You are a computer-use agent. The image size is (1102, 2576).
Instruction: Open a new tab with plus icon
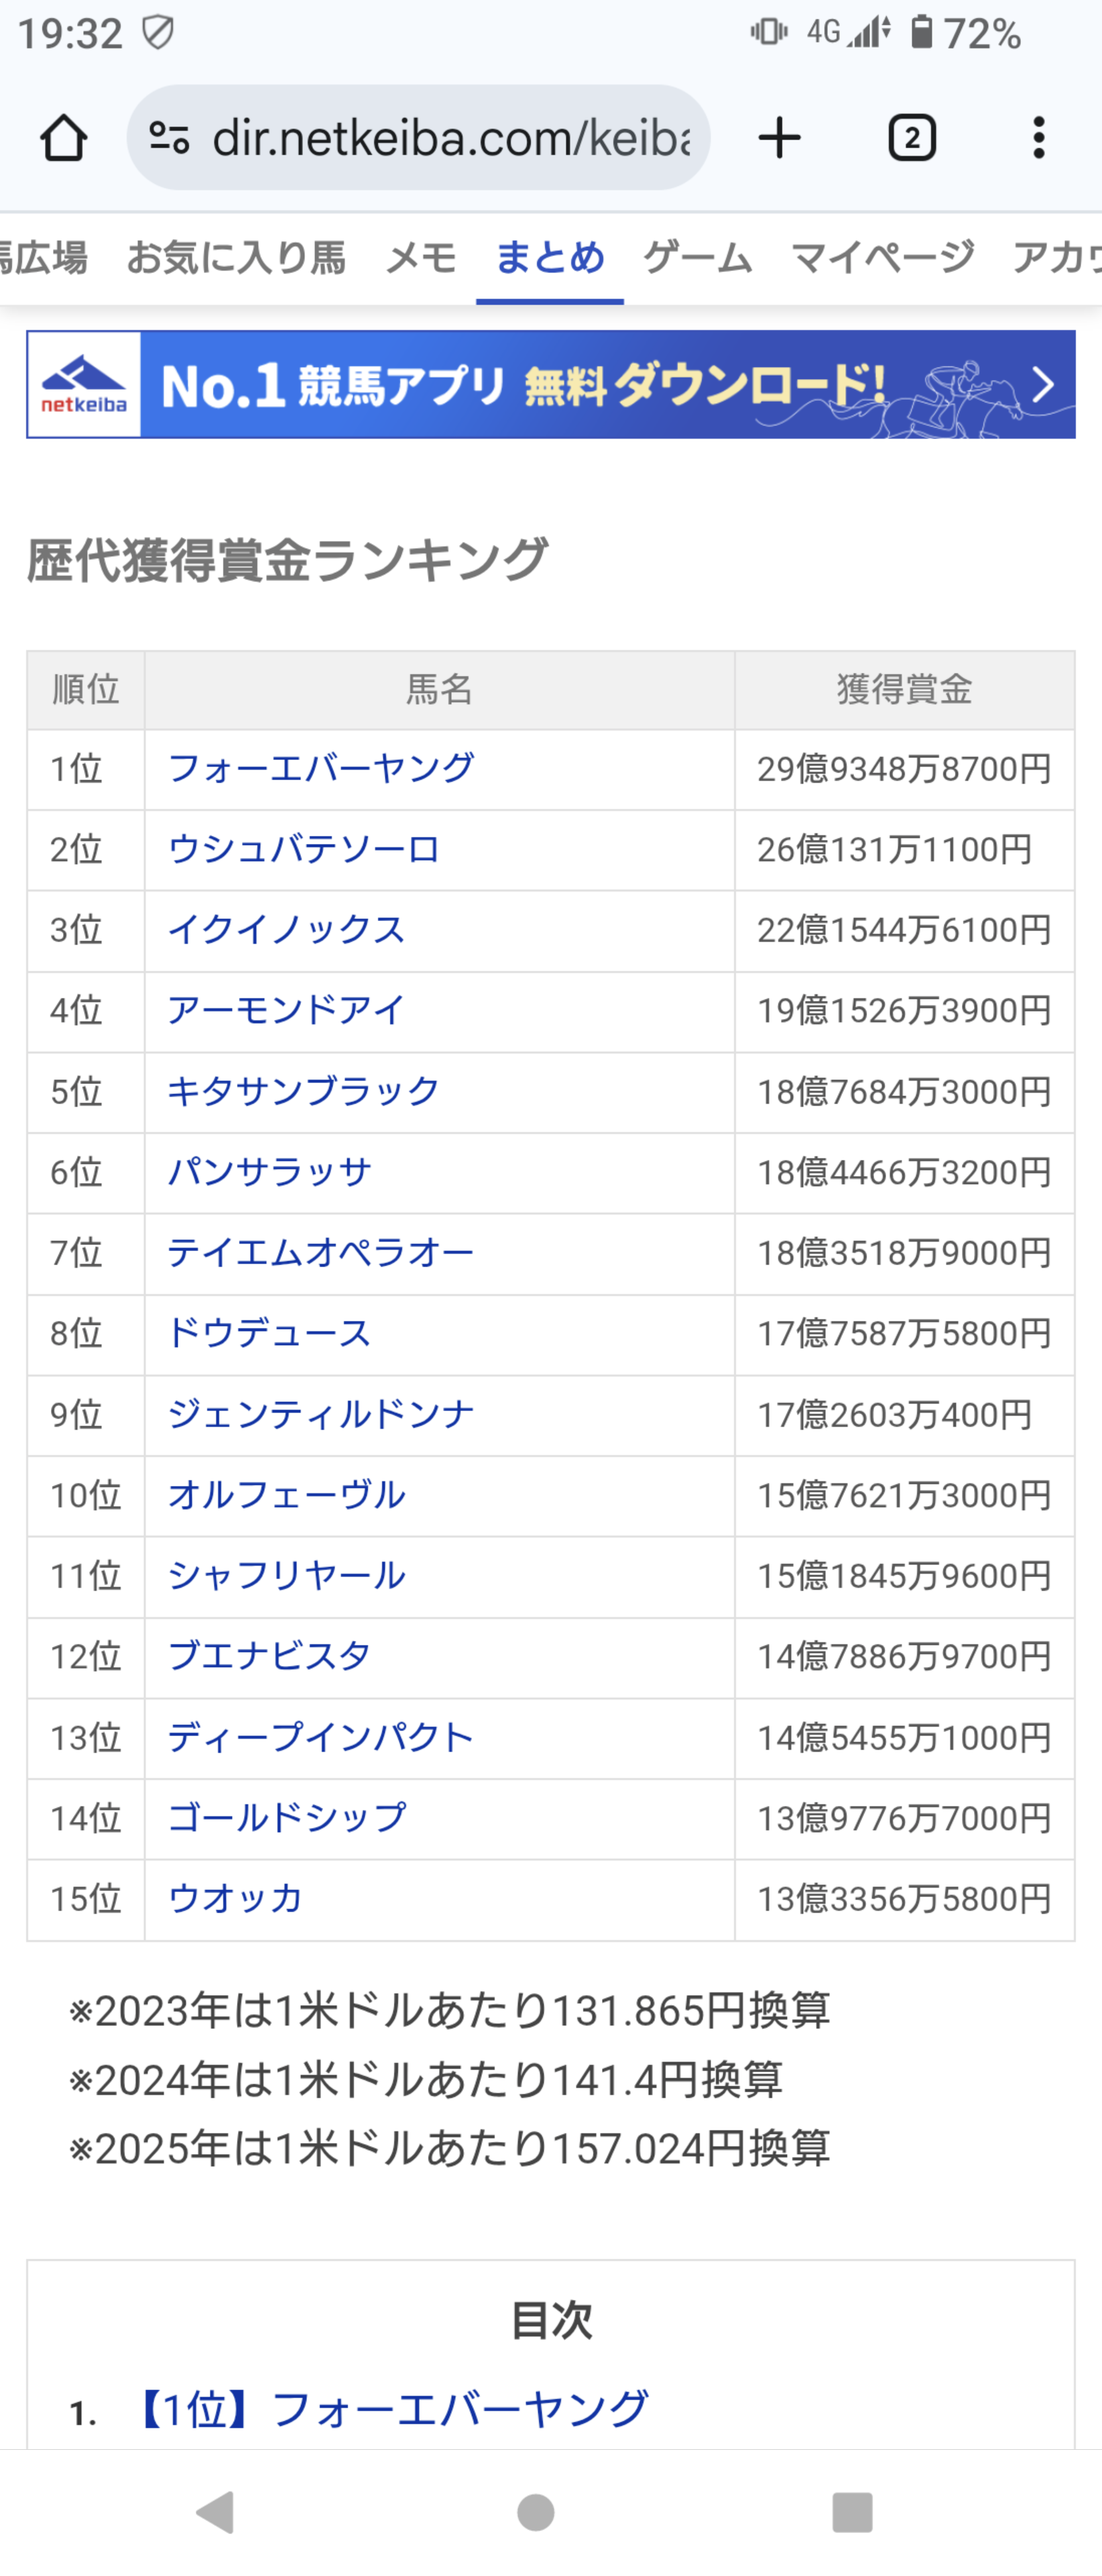tap(780, 138)
